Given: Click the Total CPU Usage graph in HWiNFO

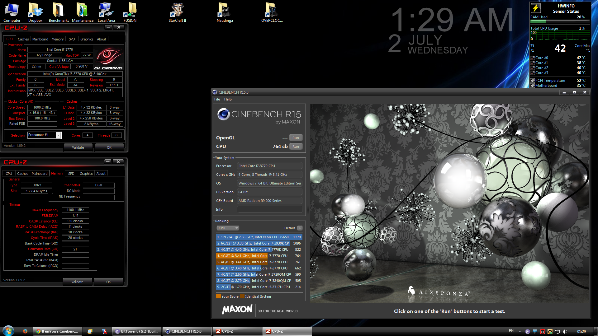Looking at the screenshot, I should click(x=560, y=36).
